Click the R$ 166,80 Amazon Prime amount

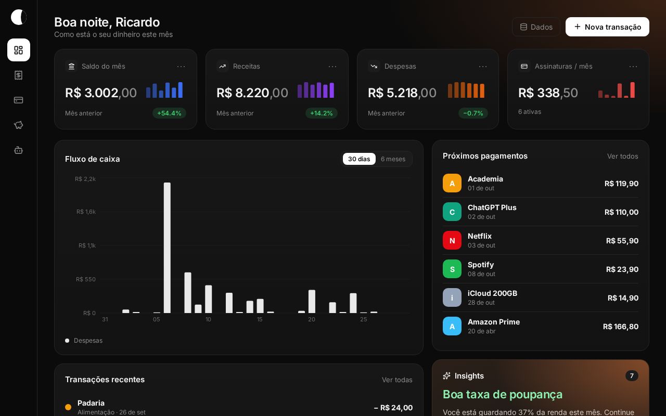point(621,327)
